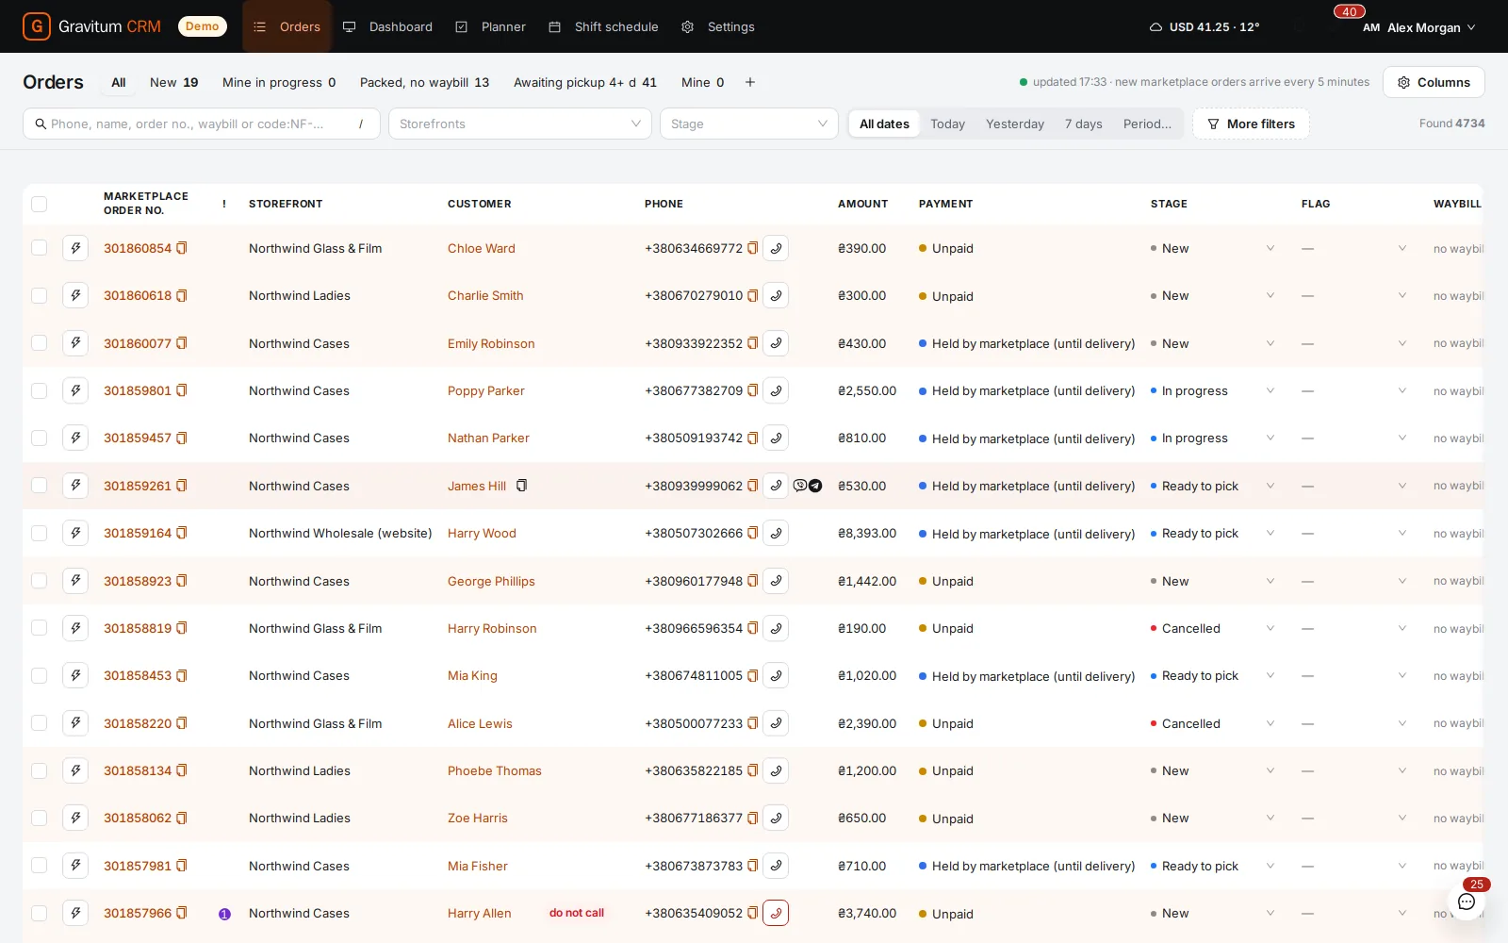Open support chat bubble with 25 badge

tap(1467, 902)
